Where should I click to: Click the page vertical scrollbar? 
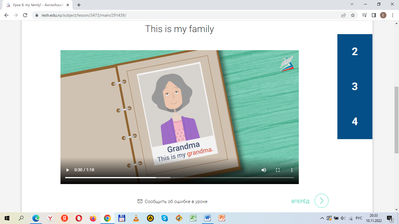[396, 120]
